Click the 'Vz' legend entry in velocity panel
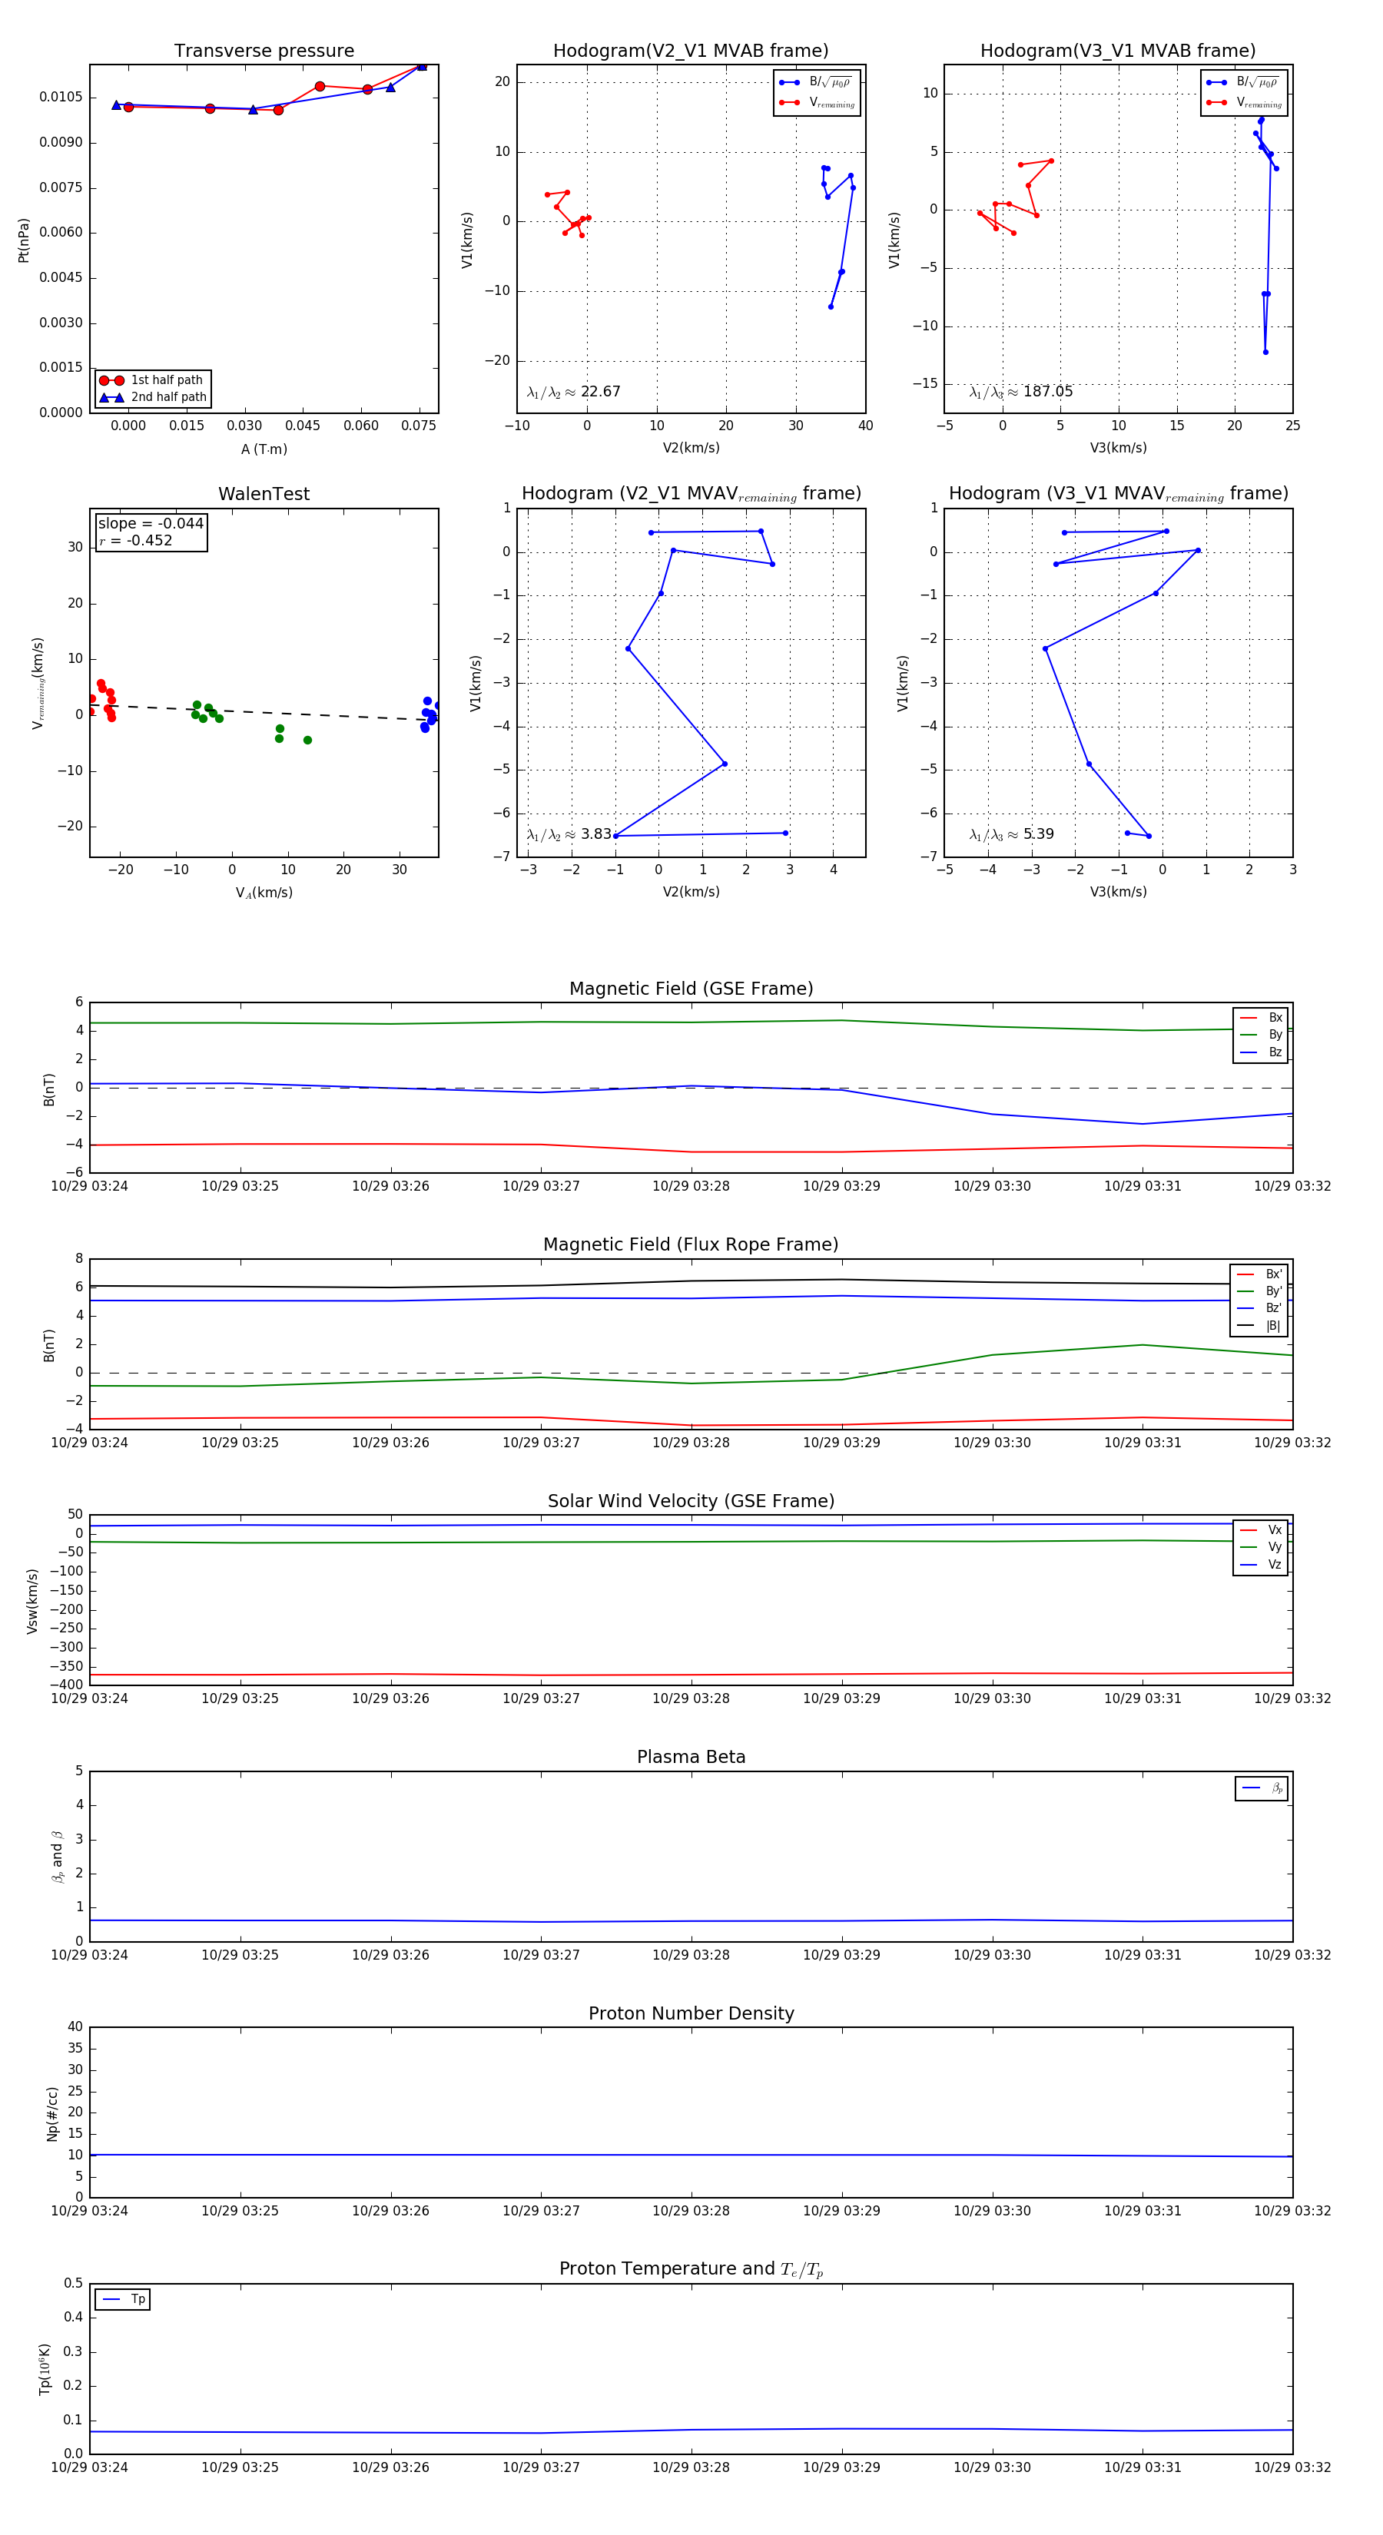 (x=1261, y=1565)
